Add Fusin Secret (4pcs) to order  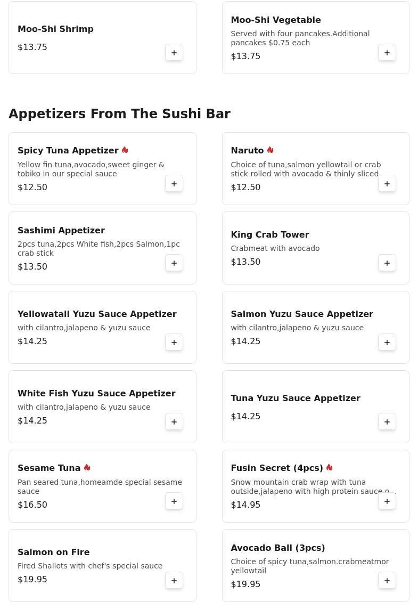(x=387, y=501)
